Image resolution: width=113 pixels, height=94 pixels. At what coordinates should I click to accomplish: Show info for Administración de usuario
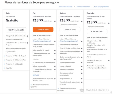(x=55, y=50)
